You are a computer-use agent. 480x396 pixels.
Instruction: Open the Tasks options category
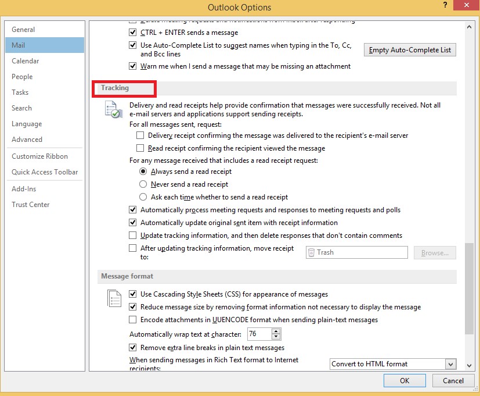[45, 92]
